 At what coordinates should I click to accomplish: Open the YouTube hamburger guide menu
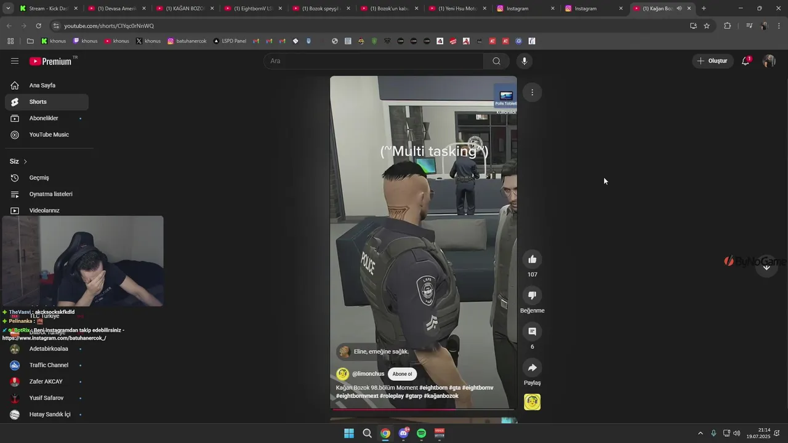(x=15, y=61)
